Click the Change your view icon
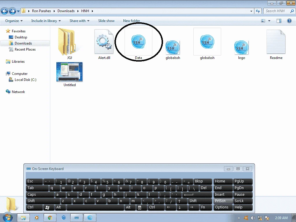 tap(263, 21)
